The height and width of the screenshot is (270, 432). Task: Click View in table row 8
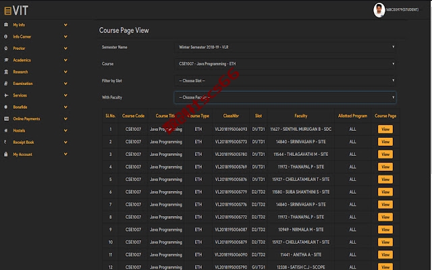coord(385,217)
